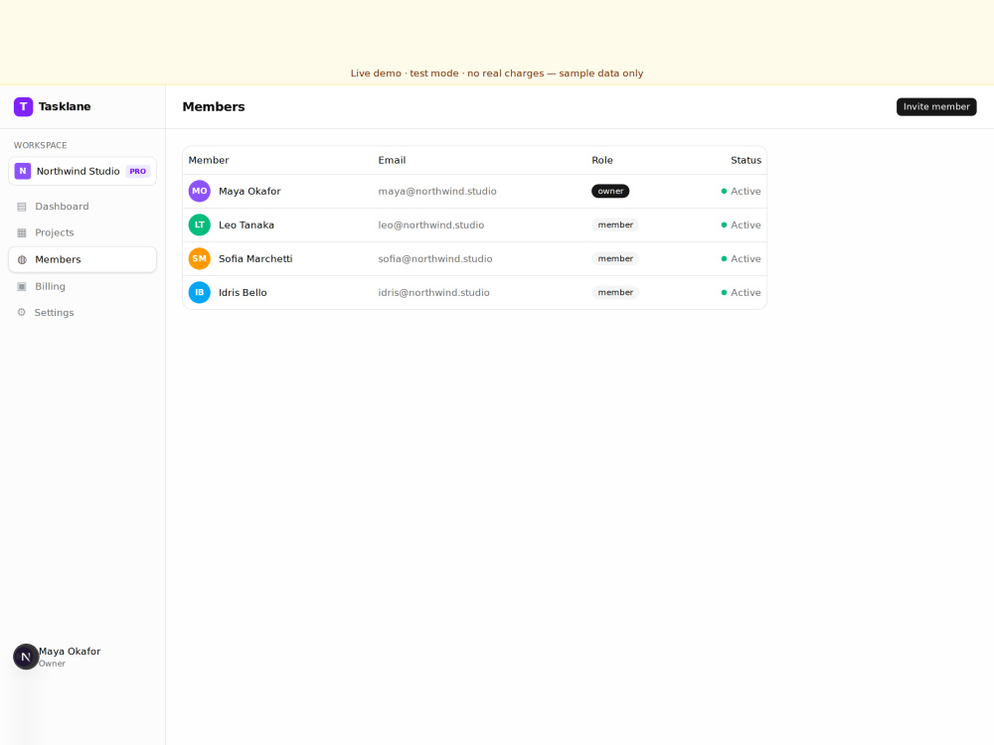
Task: Click leo@northwind.studio email
Action: (x=431, y=224)
